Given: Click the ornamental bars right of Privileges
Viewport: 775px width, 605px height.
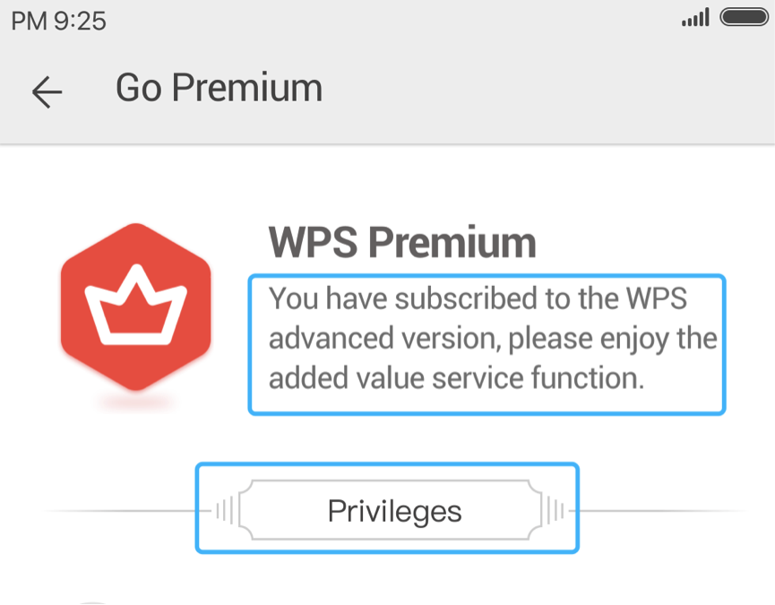Looking at the screenshot, I should (555, 510).
